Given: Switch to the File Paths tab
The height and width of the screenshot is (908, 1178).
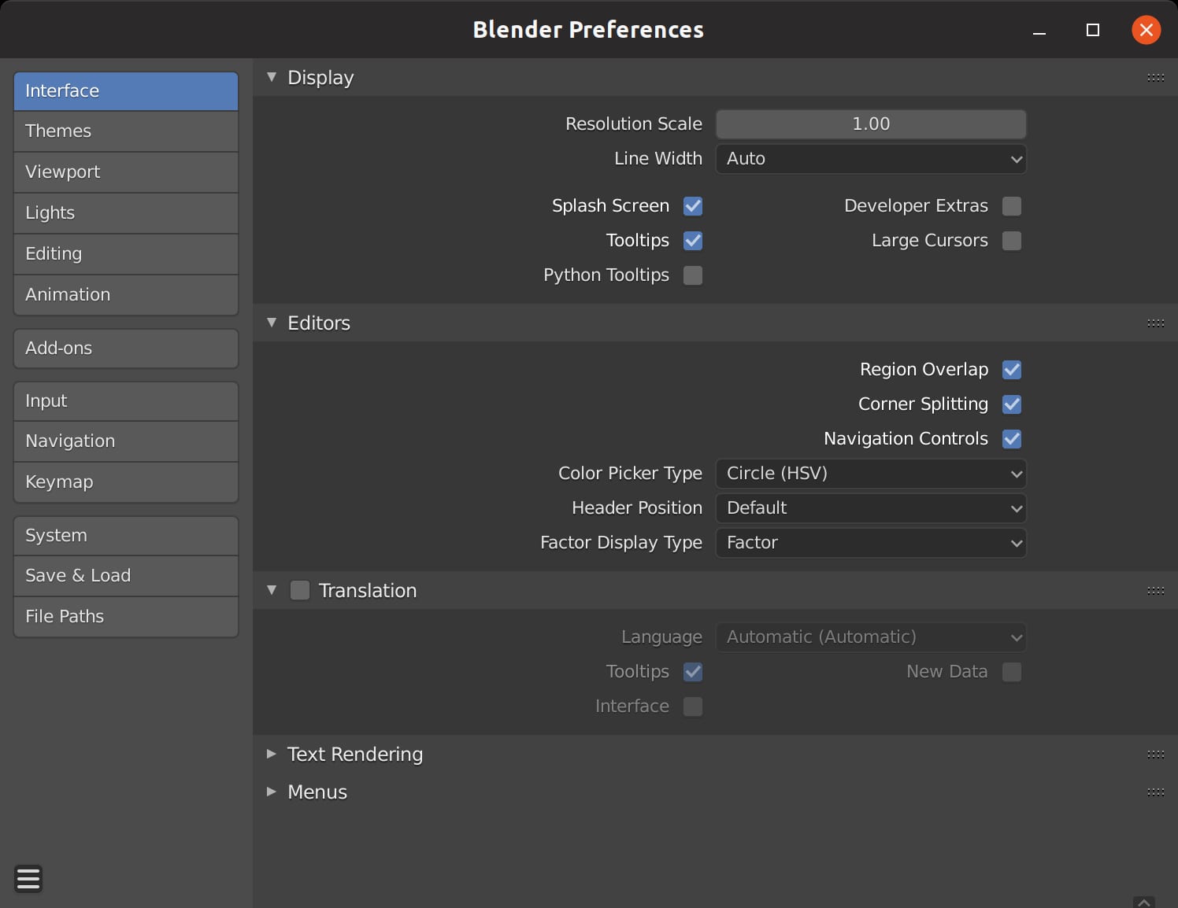Looking at the screenshot, I should point(126,617).
